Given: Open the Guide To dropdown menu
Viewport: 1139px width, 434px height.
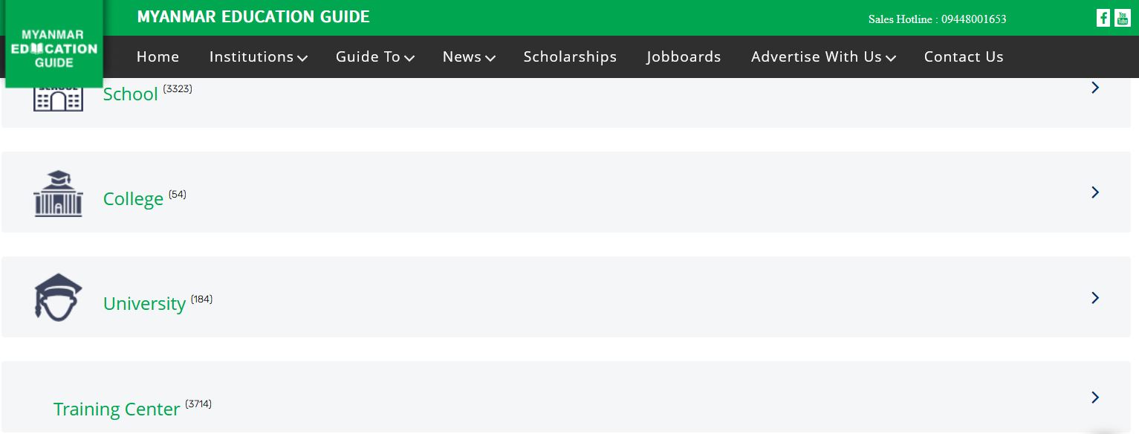Looking at the screenshot, I should (374, 57).
